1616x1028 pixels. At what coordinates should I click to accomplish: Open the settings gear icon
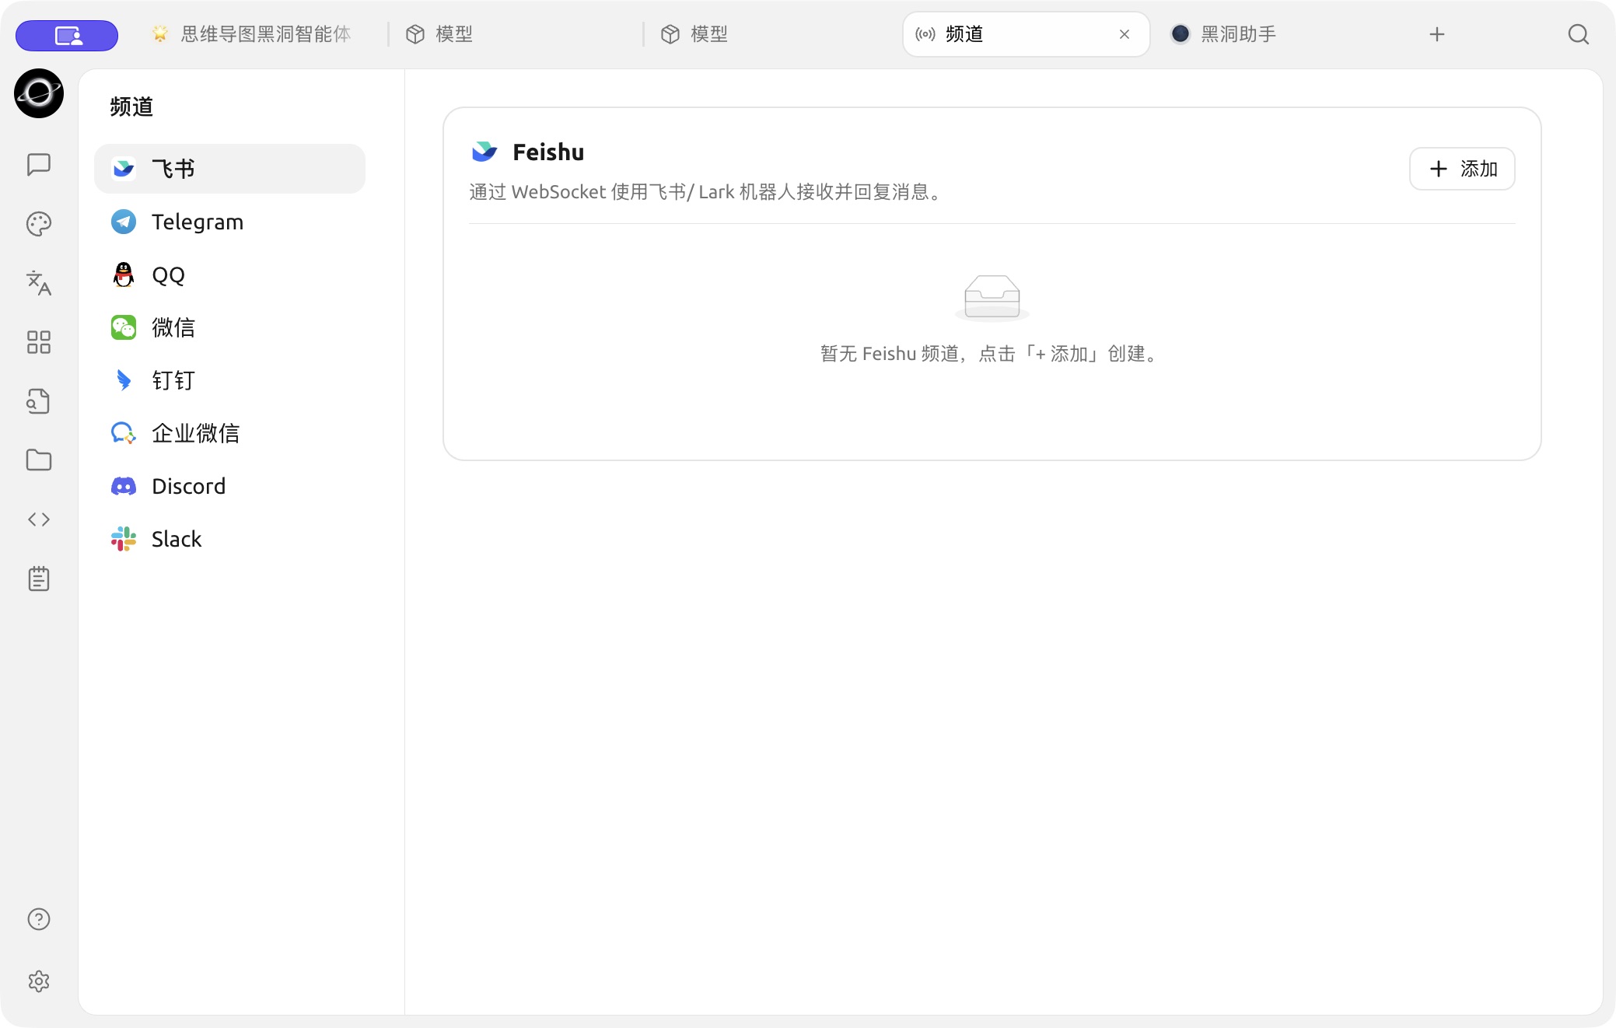(x=39, y=981)
